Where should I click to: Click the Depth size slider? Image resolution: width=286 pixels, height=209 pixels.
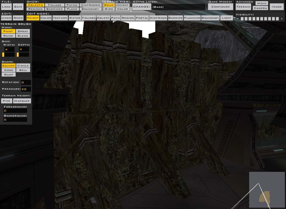click(x=23, y=54)
